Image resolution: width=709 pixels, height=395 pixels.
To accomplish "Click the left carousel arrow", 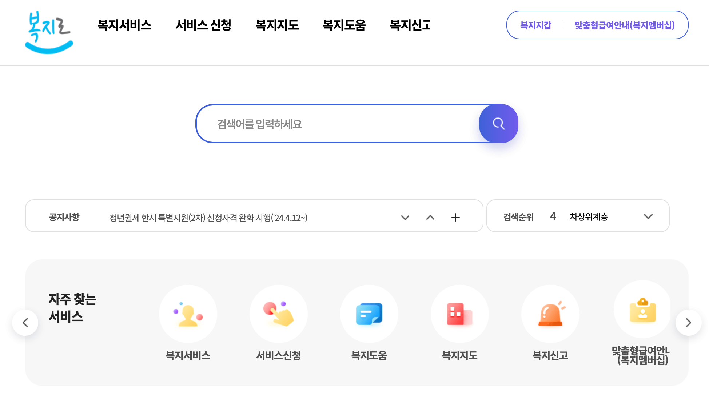I will click(x=25, y=323).
